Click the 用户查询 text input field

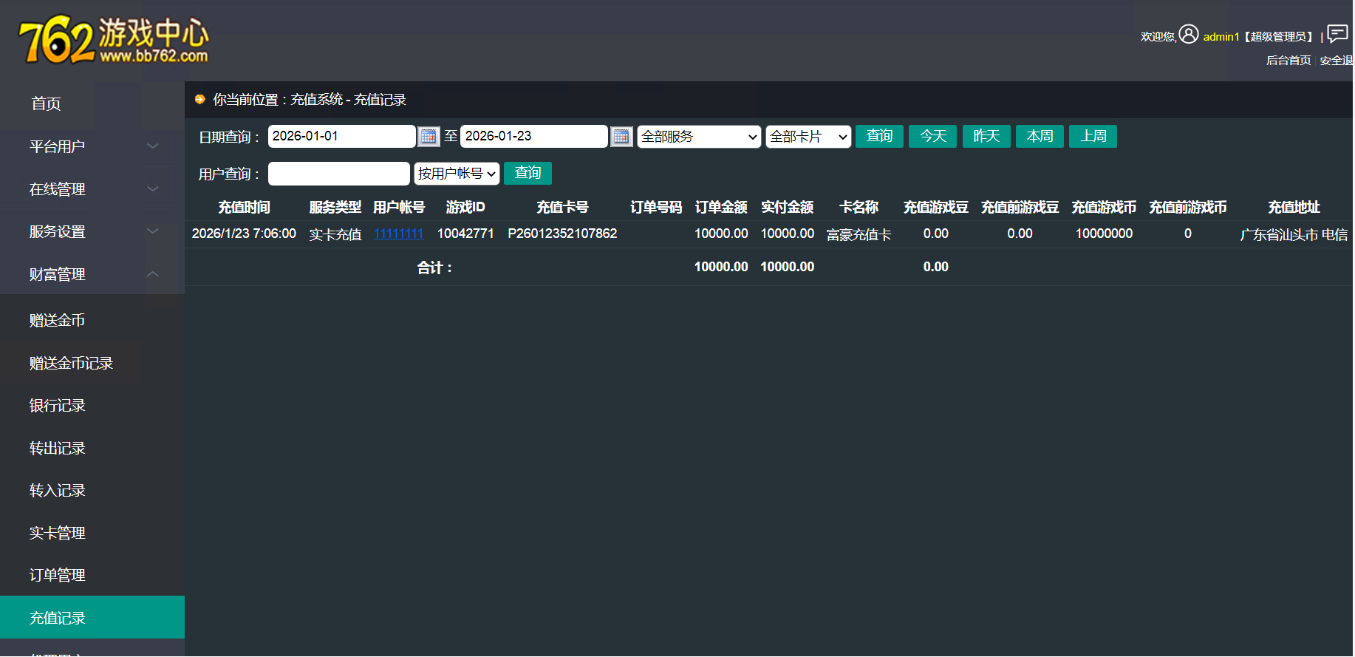338,174
